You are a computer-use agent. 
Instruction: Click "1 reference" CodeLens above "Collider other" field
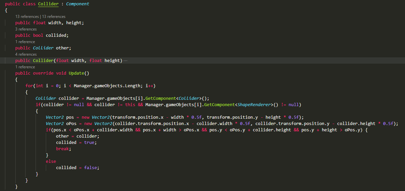point(25,42)
